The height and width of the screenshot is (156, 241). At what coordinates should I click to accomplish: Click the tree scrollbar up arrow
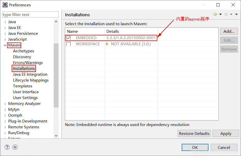[x=56, y=22]
